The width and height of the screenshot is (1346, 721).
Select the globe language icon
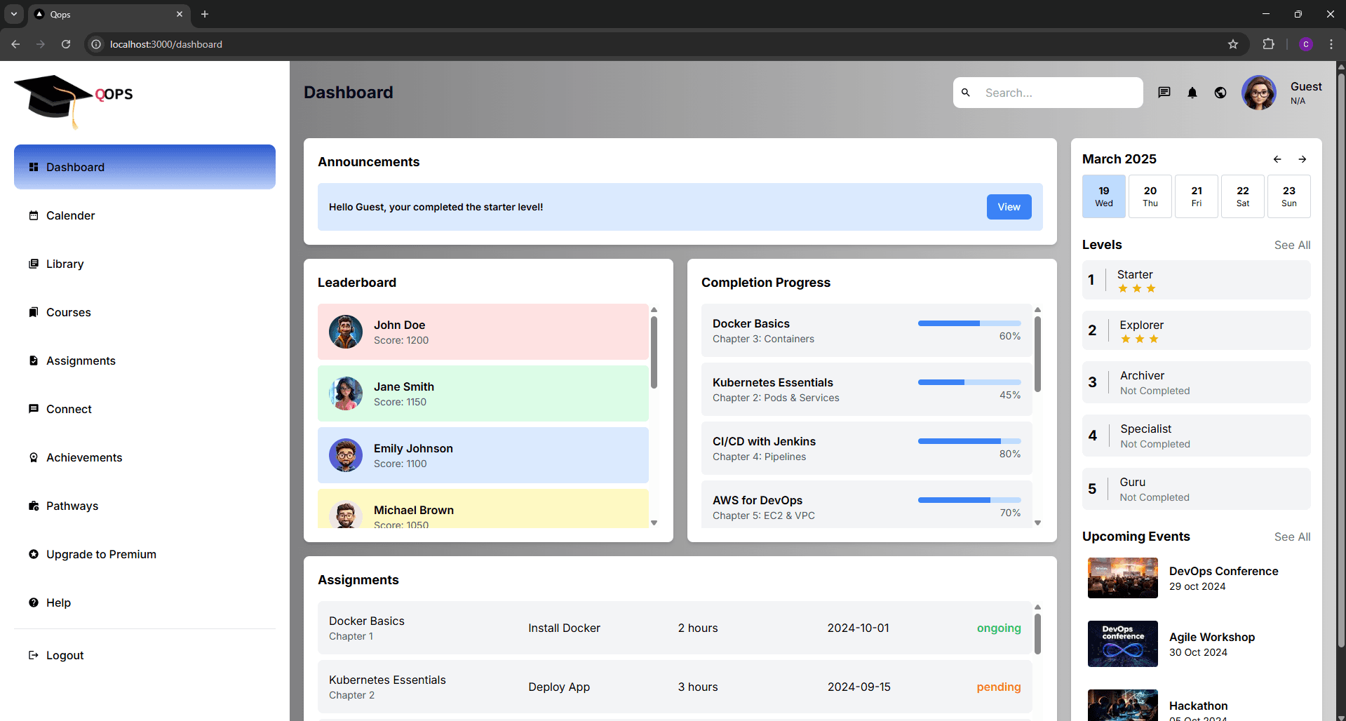pyautogui.click(x=1220, y=93)
